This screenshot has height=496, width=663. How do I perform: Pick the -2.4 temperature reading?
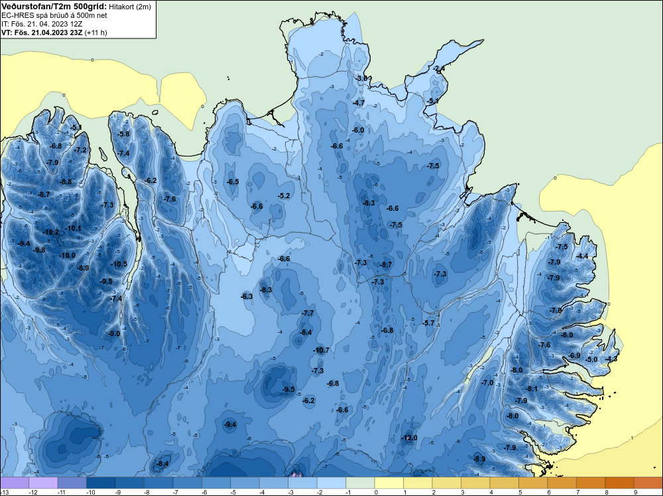[439, 68]
